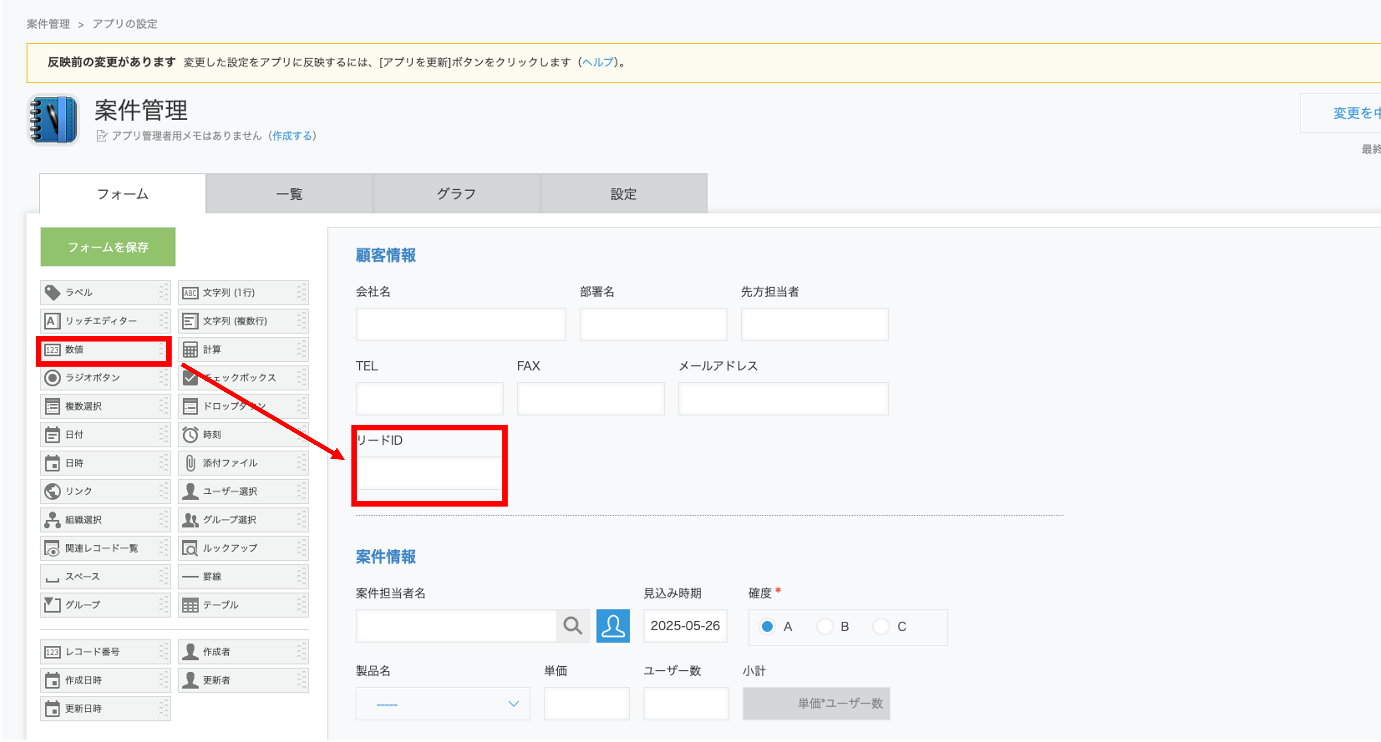
Task: Switch to the 一覧 tab
Action: click(x=289, y=194)
